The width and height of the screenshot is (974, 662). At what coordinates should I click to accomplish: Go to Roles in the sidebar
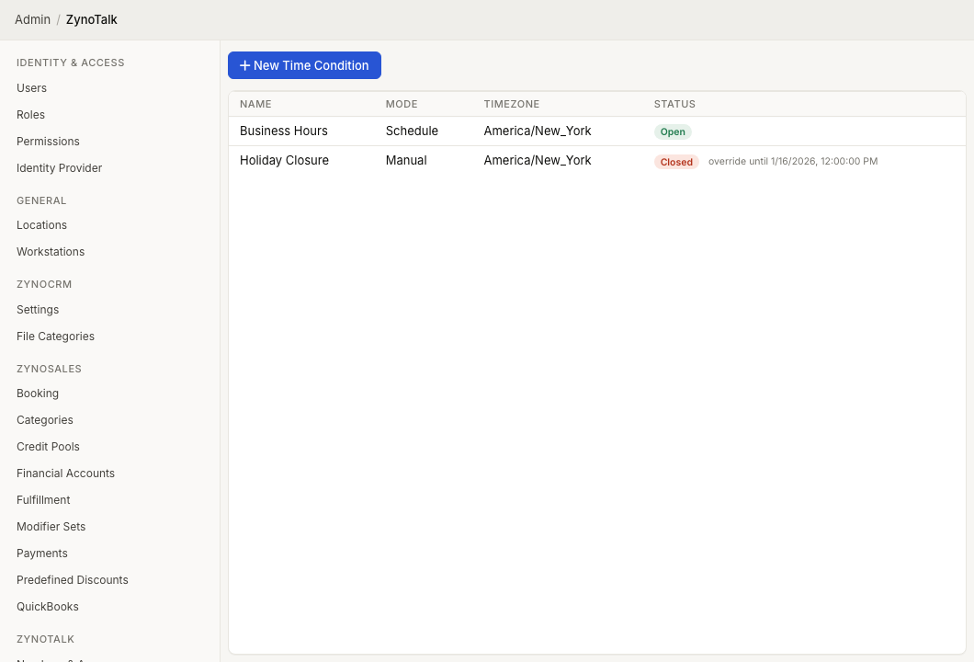pyautogui.click(x=30, y=115)
